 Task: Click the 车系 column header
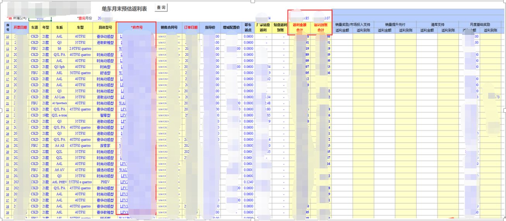(59, 27)
